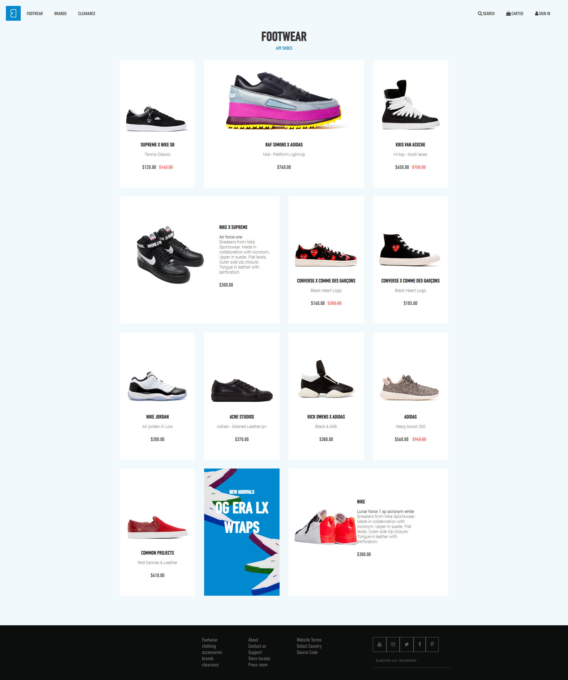Click the blue store logo icon
The width and height of the screenshot is (568, 680).
click(13, 13)
